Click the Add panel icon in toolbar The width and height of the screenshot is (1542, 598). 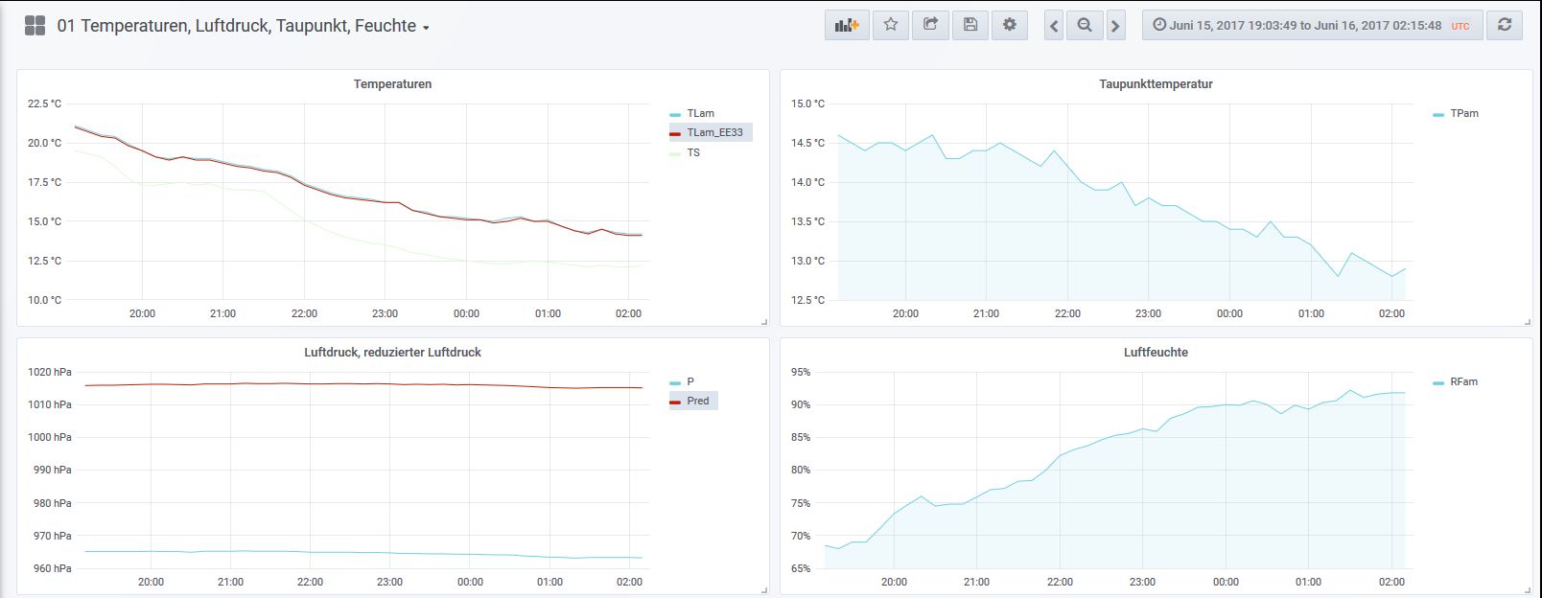click(847, 25)
